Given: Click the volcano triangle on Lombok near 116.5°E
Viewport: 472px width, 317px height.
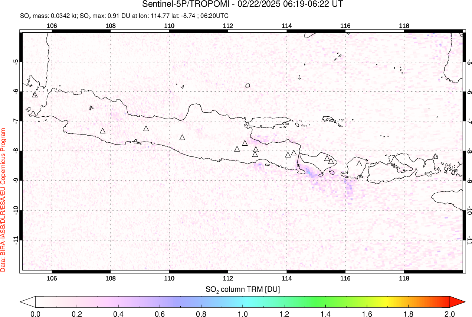Looking at the screenshot, I should click(359, 164).
